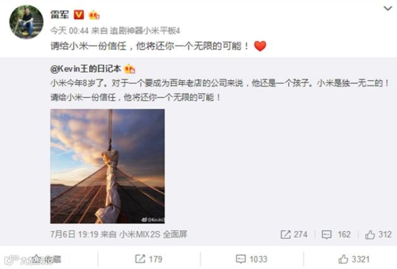Image resolution: width=397 pixels, height=269 pixels.
Task: Open the post options chevron menu
Action: [x=388, y=9]
